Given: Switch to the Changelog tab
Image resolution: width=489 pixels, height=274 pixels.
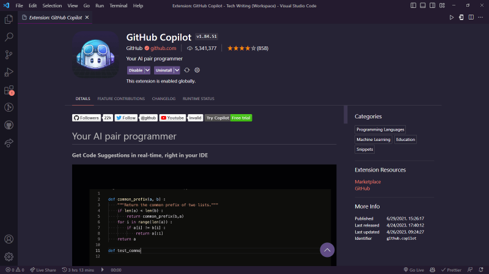Looking at the screenshot, I should 164,99.
